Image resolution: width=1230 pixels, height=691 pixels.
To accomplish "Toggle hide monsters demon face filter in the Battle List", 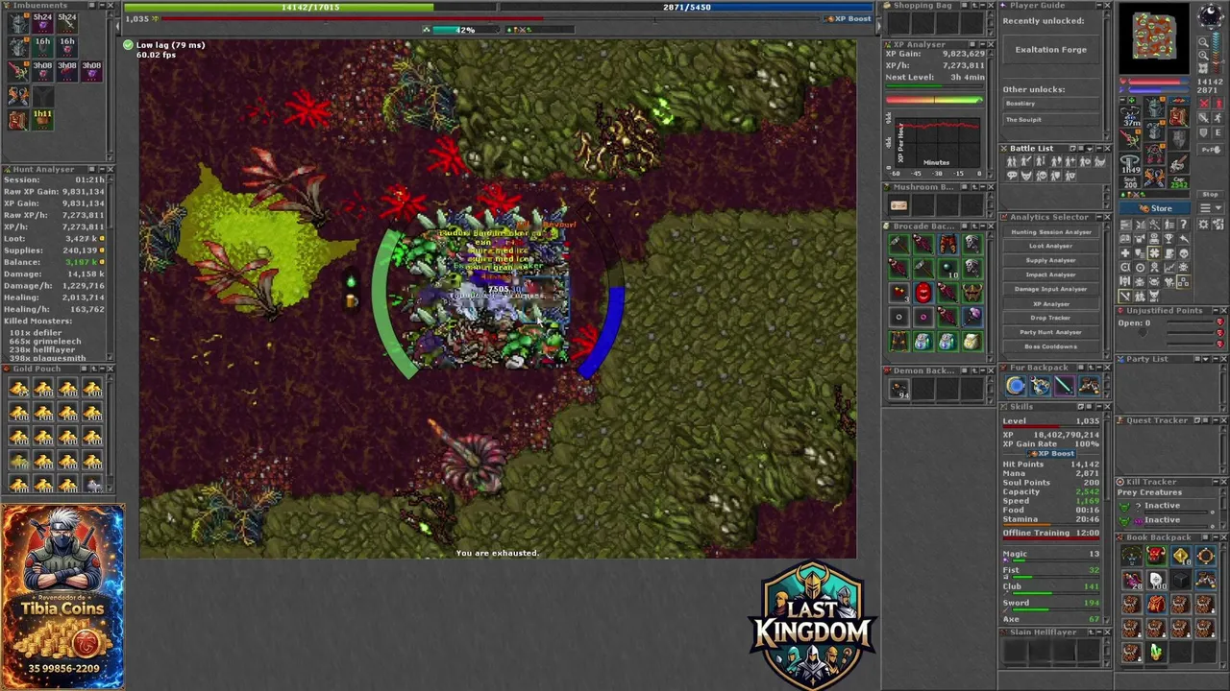I will [1026, 175].
